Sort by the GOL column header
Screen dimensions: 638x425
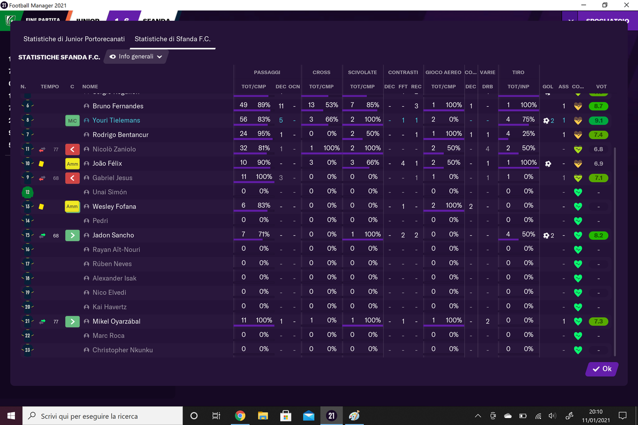pyautogui.click(x=548, y=87)
